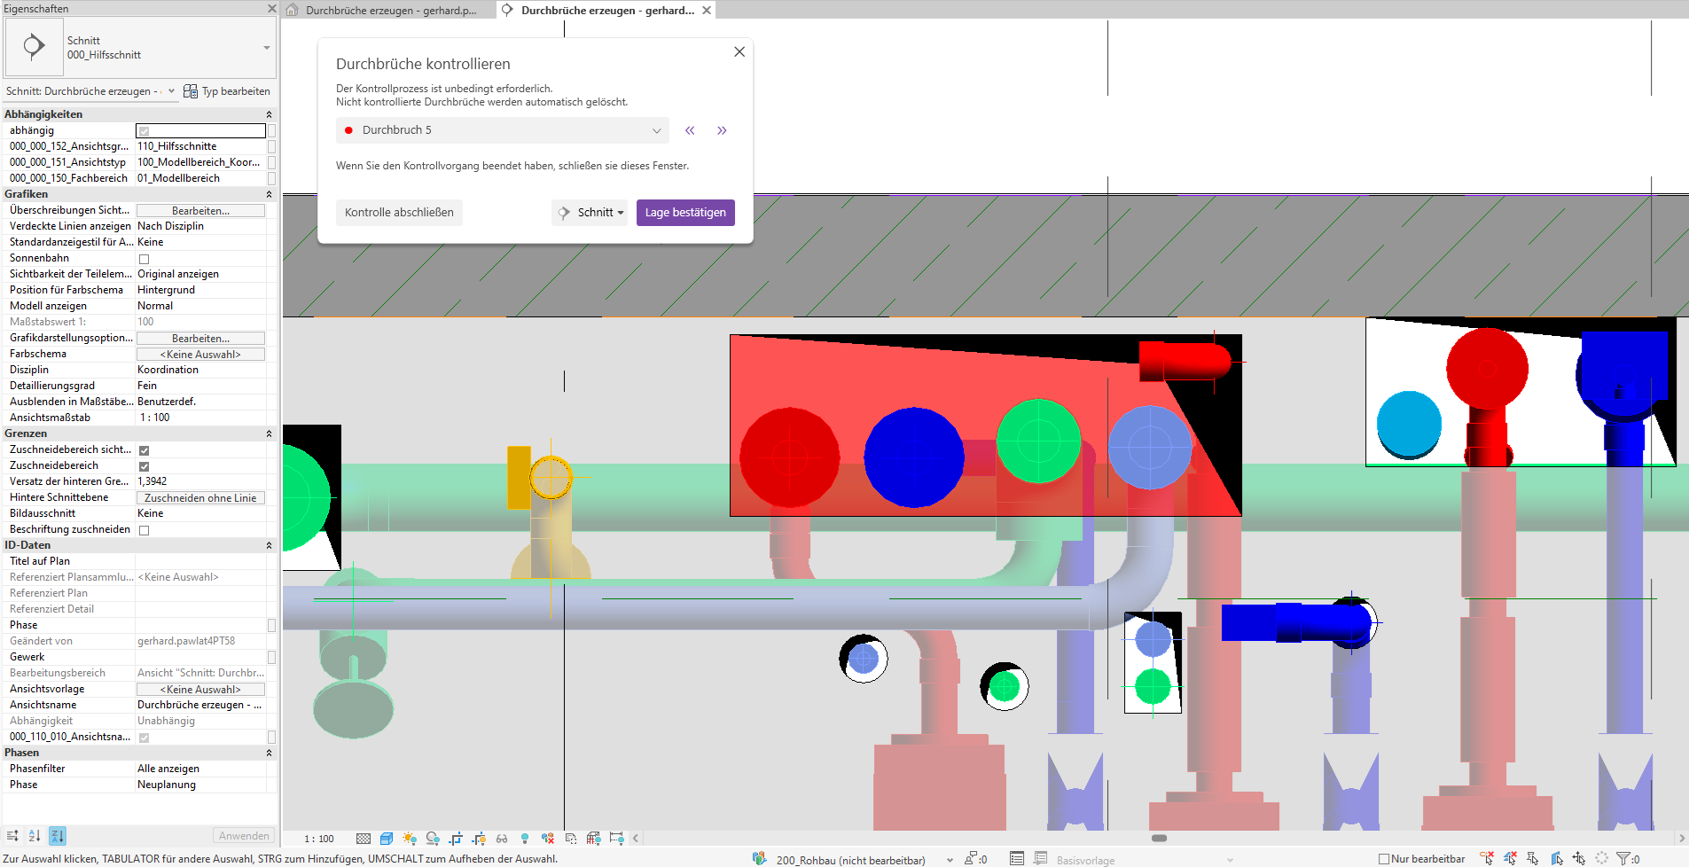Toggle sun path icon in view bar
Viewport: 1689px width, 867px height.
coord(409,839)
